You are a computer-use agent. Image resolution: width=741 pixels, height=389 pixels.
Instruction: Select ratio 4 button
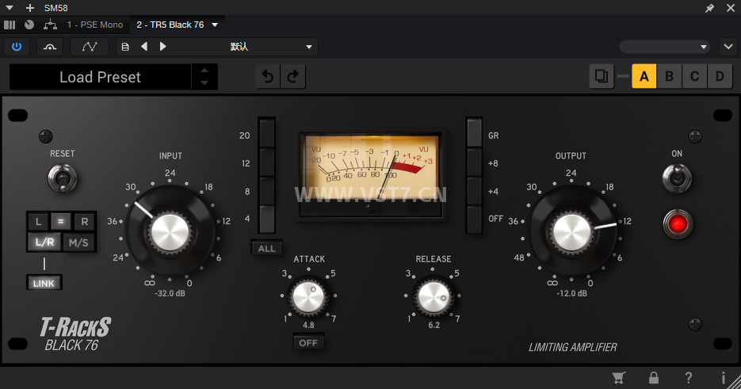[x=267, y=219]
